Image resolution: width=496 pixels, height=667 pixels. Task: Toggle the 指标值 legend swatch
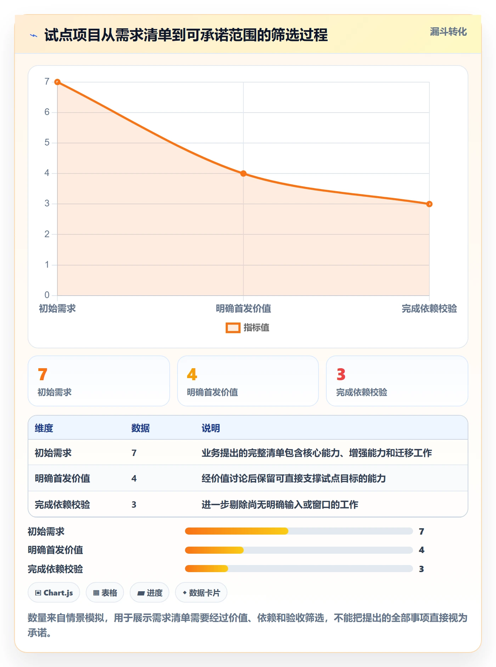pyautogui.click(x=233, y=328)
